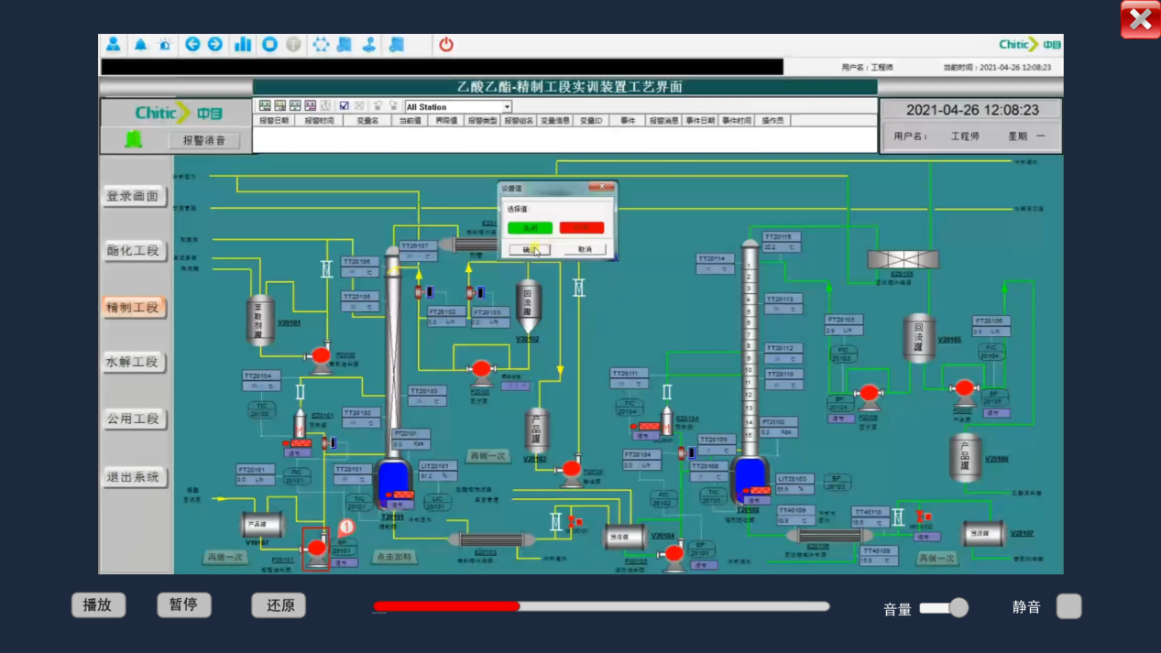Go forward with the right arrow icon
The image size is (1161, 653).
[x=214, y=44]
